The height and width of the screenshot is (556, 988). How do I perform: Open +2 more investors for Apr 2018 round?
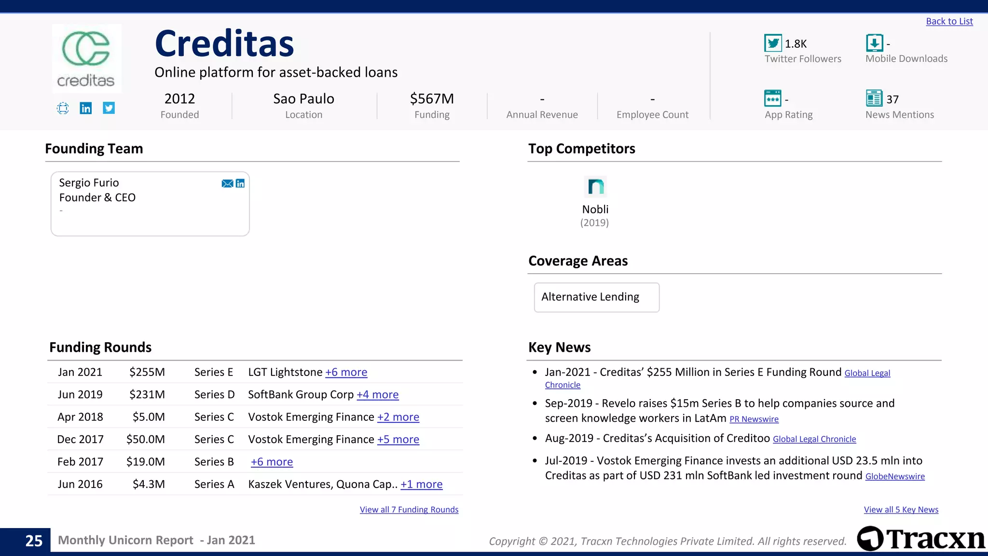398,417
